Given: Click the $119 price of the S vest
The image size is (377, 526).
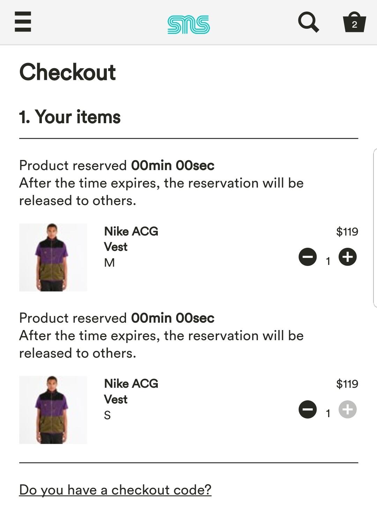Looking at the screenshot, I should pos(347,384).
